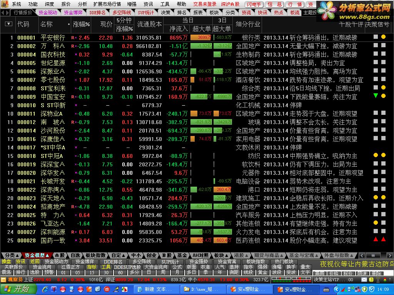This screenshot has height=295, width=394.
Task: Select the 15 minute period button
Action: click(x=92, y=272)
